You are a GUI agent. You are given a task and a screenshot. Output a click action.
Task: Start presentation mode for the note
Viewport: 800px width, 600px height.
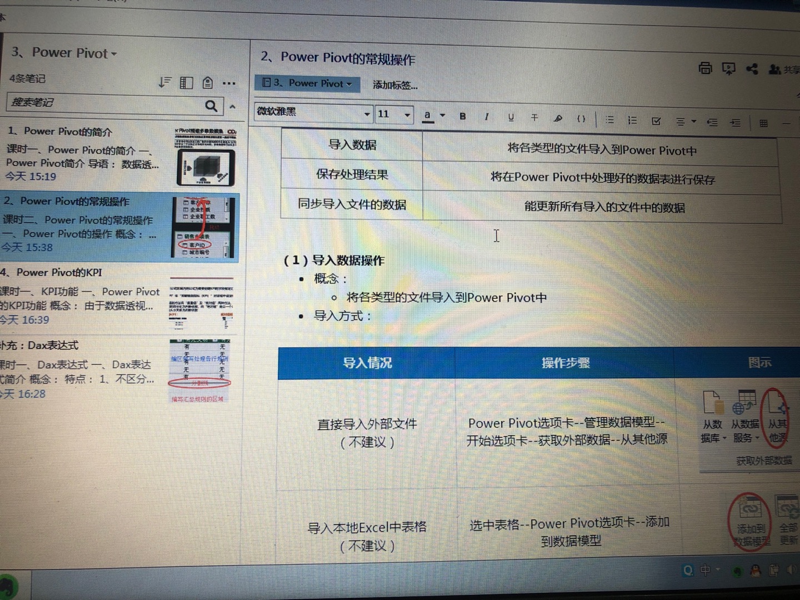click(728, 69)
